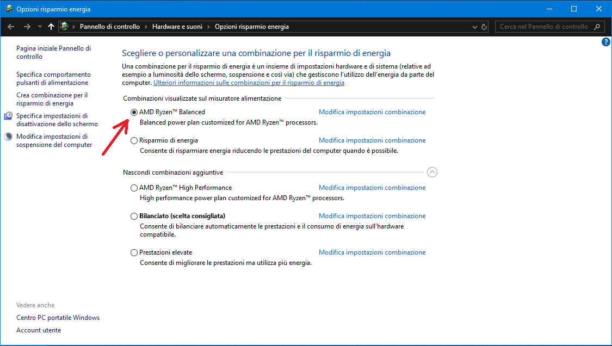
Task: Open Specifica impostazioni di disattivazione dello schermo
Action: point(57,120)
